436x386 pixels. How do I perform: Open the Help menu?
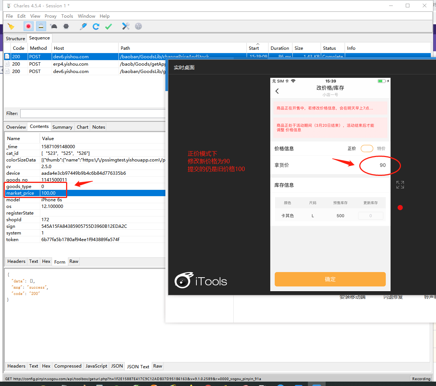point(104,16)
